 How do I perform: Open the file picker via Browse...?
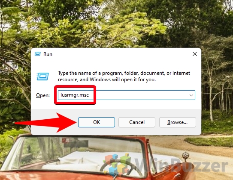coord(178,122)
